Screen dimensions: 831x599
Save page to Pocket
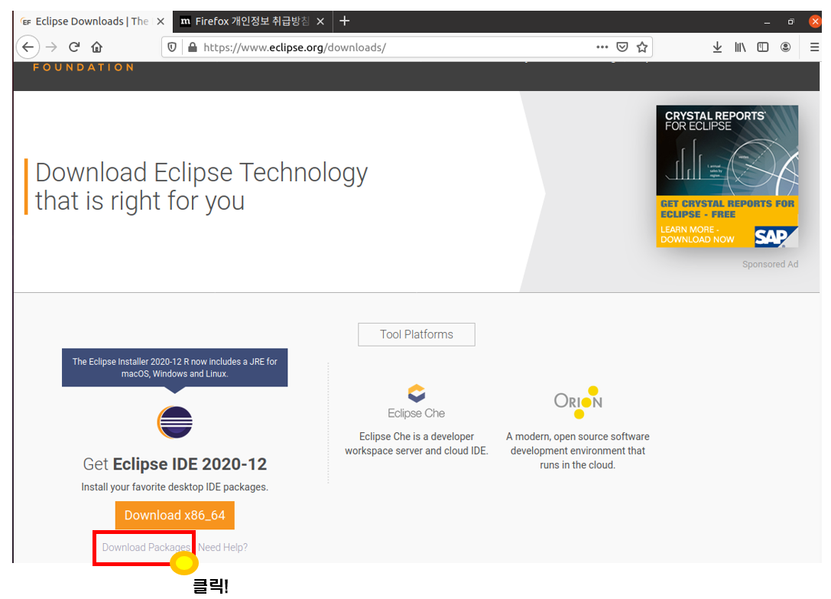pyautogui.click(x=622, y=47)
